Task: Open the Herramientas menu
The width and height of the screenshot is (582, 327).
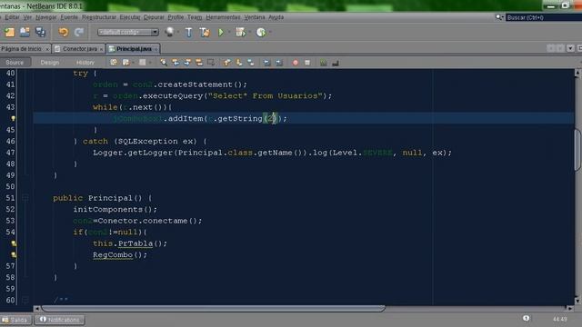Action: click(223, 17)
